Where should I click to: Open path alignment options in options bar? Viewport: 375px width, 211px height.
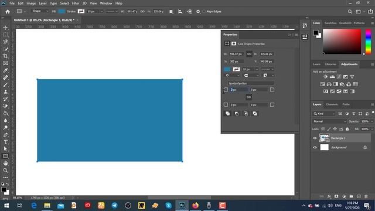click(x=180, y=12)
